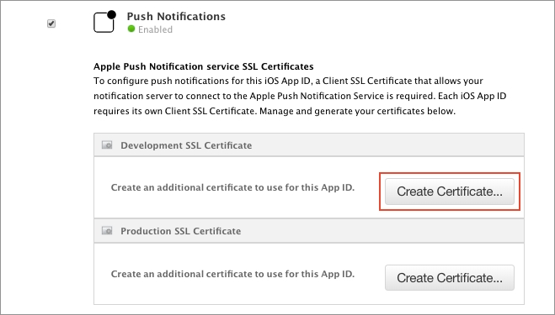This screenshot has height=315, width=555.
Task: Click 'Manage and generate your certificates below' text
Action: 357,111
